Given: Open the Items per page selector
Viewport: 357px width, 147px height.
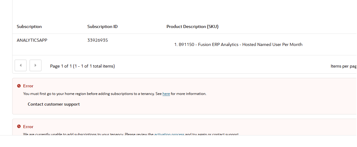Looking at the screenshot, I should pos(344,66).
